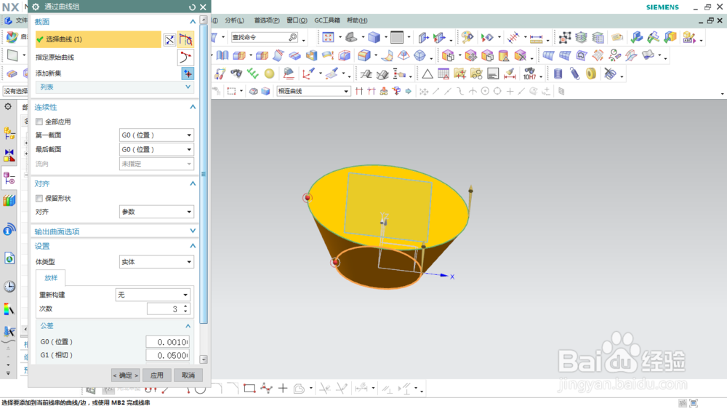Expand the 输出曲面选项 section
This screenshot has width=727, height=409.
[x=114, y=231]
